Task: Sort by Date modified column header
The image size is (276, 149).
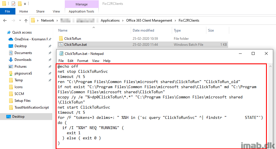Action: (x=144, y=30)
